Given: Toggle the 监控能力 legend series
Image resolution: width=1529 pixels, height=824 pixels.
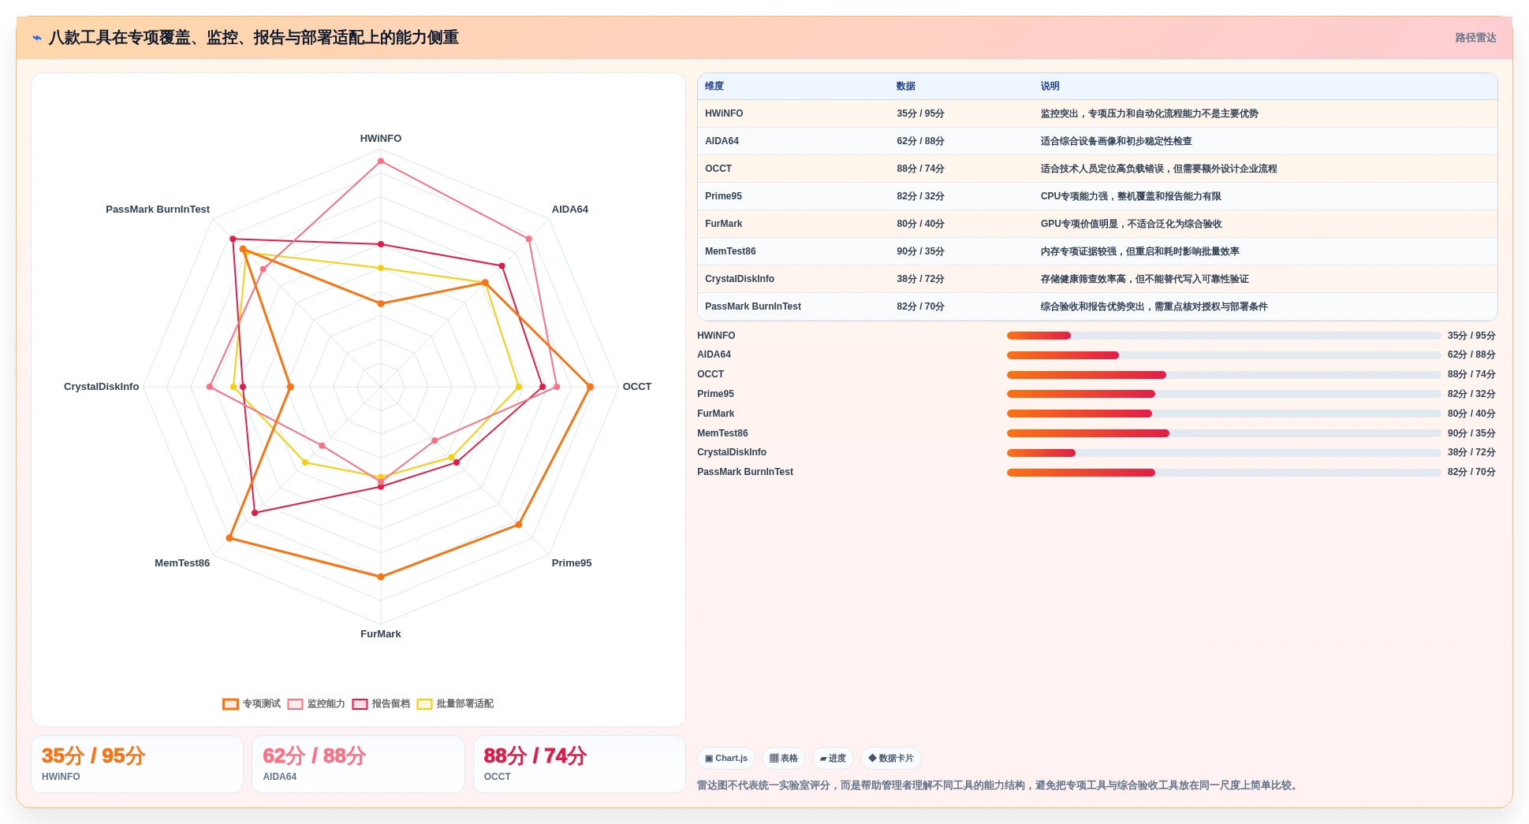Looking at the screenshot, I should (x=316, y=704).
